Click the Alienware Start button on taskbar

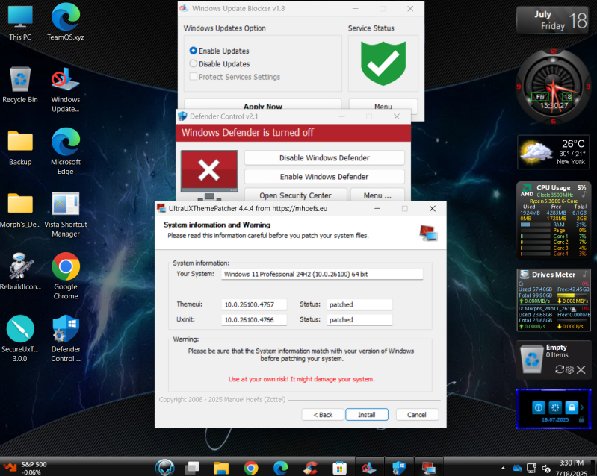point(165,467)
